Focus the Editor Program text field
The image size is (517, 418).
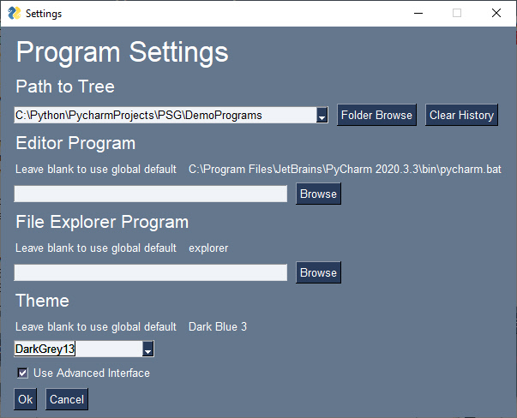[150, 194]
